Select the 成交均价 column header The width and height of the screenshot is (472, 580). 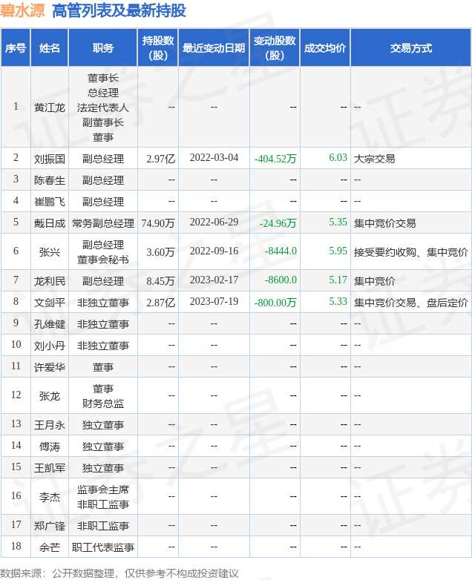325,48
